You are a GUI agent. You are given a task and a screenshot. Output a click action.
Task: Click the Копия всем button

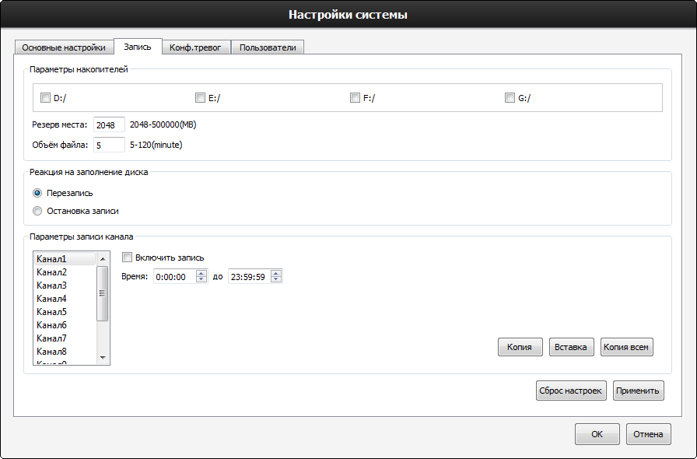pos(626,347)
